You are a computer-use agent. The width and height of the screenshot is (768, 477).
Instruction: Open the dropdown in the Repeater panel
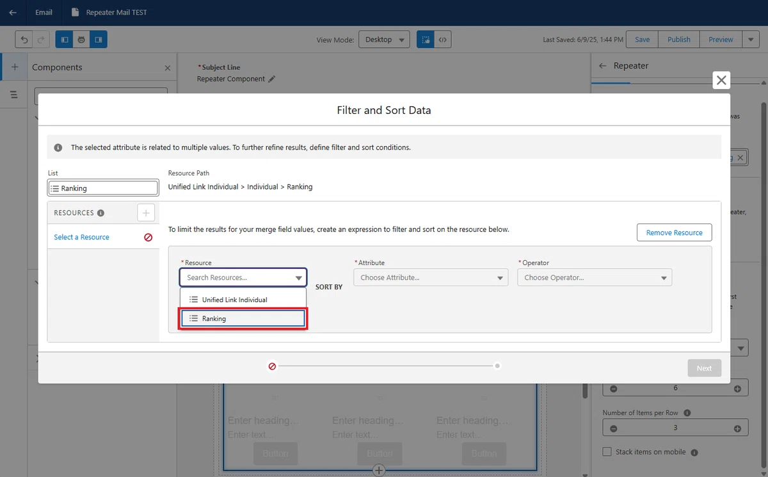pyautogui.click(x=740, y=349)
